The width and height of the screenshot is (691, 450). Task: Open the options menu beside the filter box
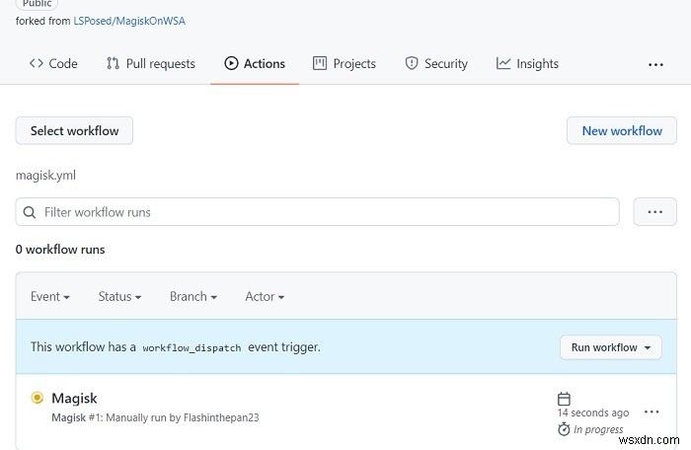tap(654, 212)
